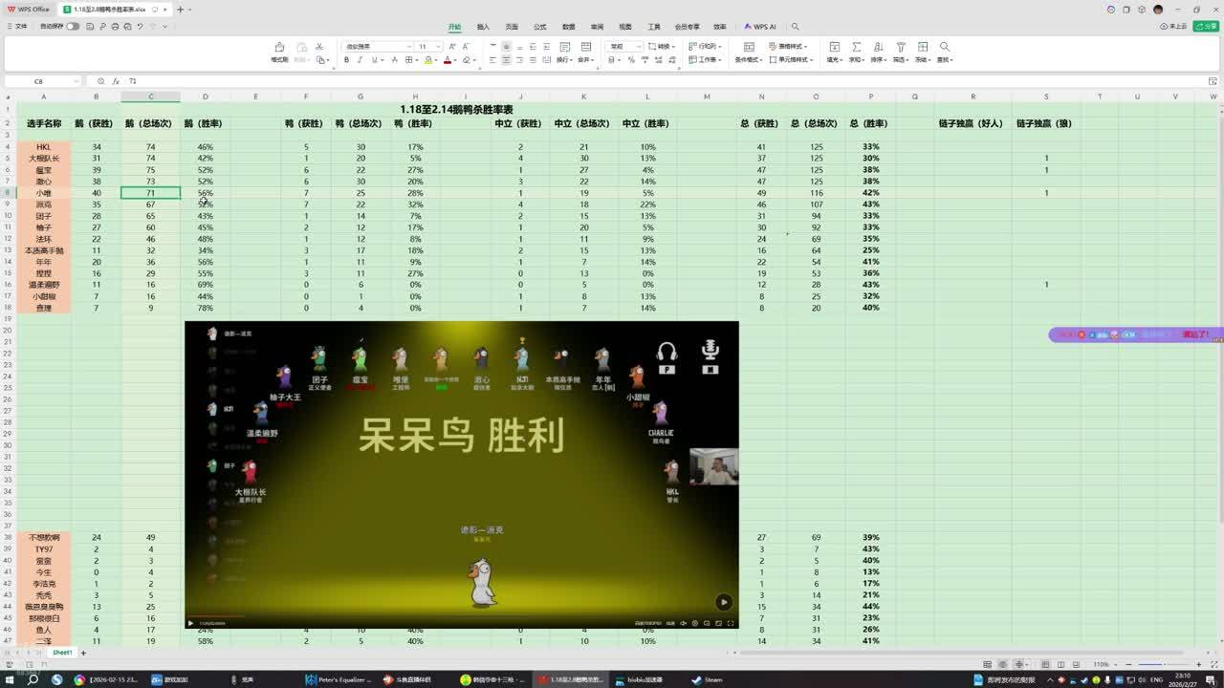The image size is (1224, 688).
Task: Click the Cut scissors icon
Action: coord(319,46)
